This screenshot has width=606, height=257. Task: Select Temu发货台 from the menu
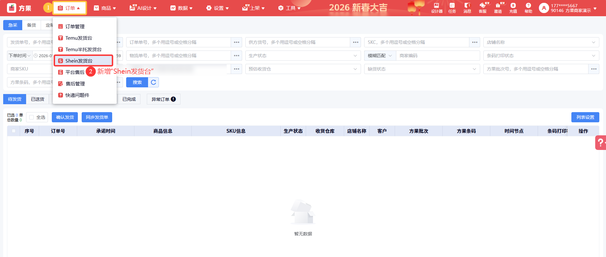pos(85,38)
